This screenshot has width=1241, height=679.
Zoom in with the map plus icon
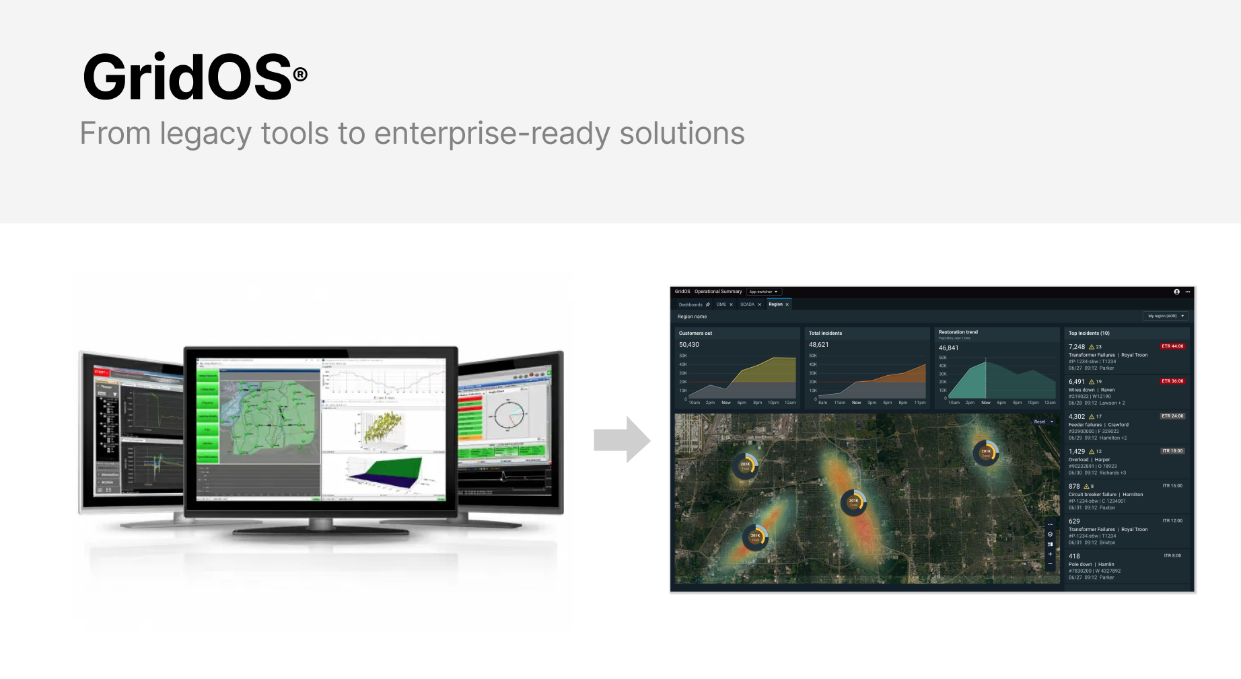tap(1050, 554)
